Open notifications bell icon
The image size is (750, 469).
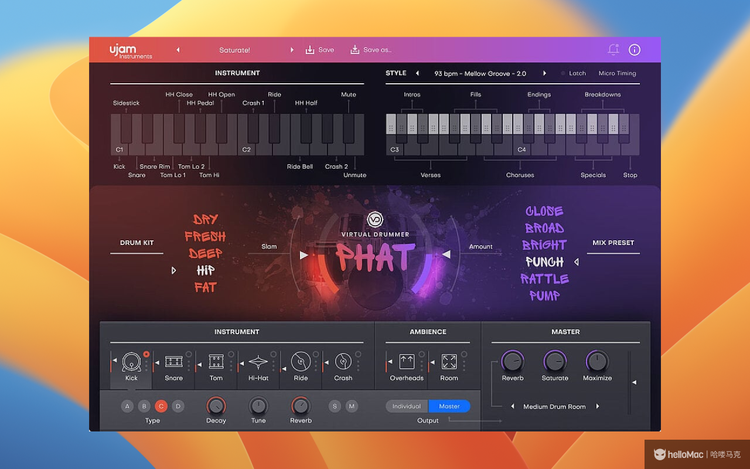(x=613, y=50)
